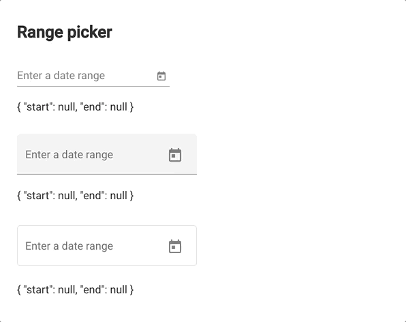Click the 'Enter a date range' placeholder in the gray box
The image size is (406, 322).
tap(69, 154)
